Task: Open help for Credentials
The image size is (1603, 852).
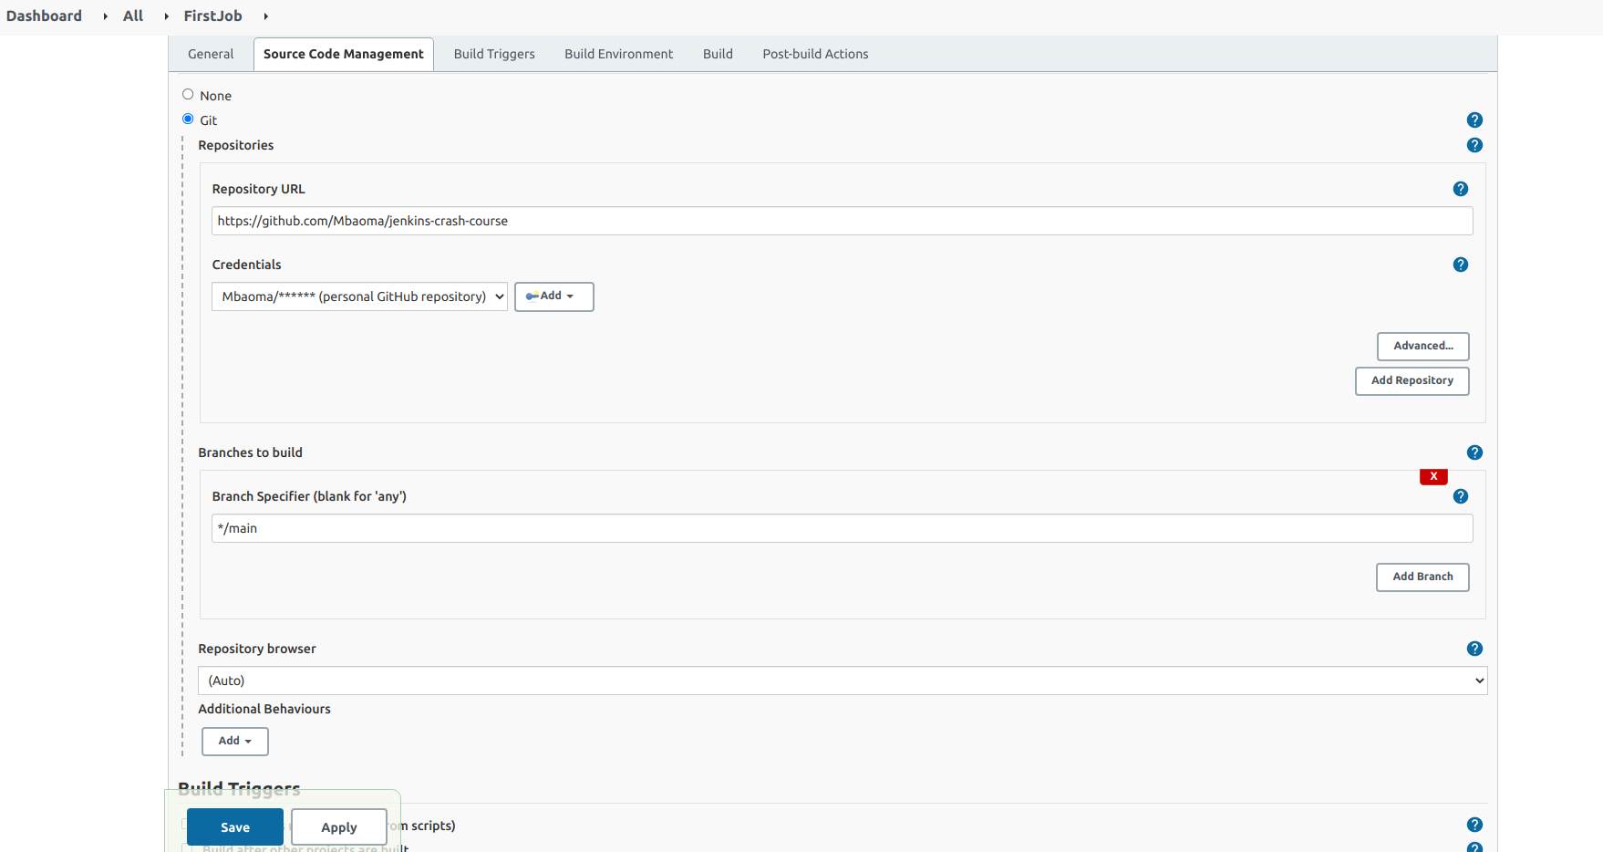Action: tap(1461, 265)
